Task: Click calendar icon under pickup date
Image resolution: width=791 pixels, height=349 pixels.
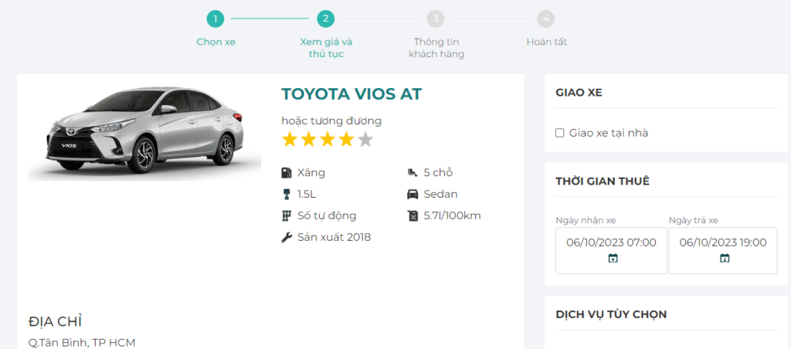Action: (613, 259)
